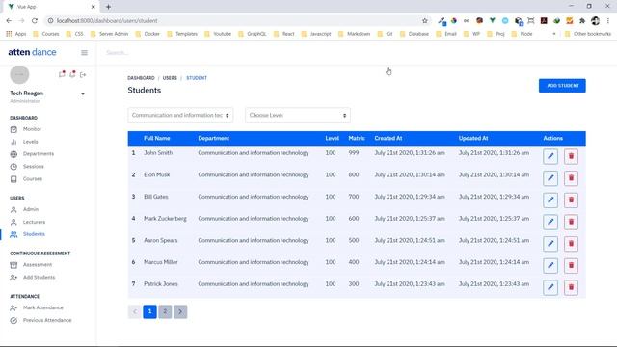The image size is (617, 347).
Task: Click the Full Name column header
Action: [156, 138]
